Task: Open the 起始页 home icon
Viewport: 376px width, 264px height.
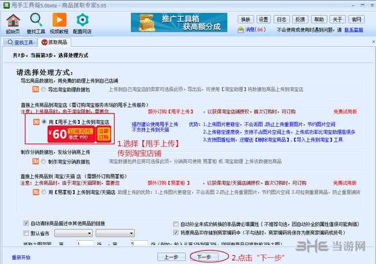Action: 13,23
